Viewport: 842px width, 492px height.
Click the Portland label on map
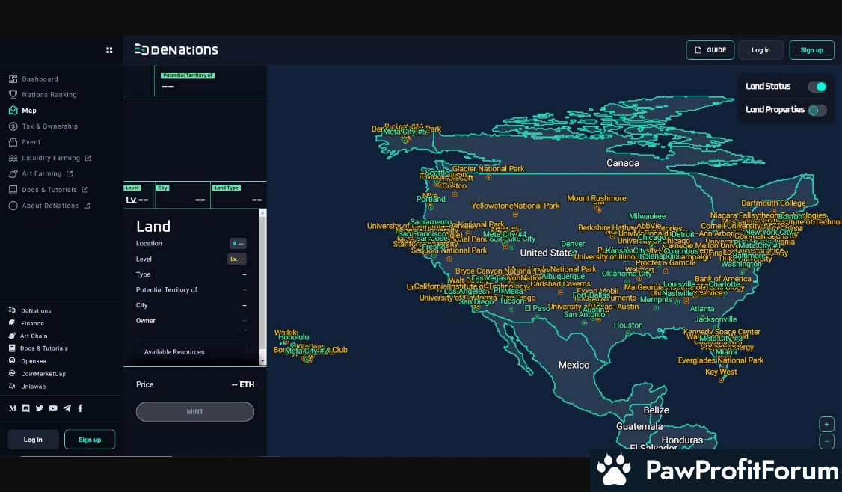tap(431, 200)
